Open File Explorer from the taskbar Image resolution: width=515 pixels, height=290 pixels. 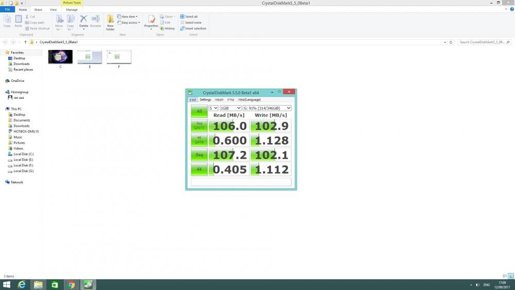click(38, 285)
